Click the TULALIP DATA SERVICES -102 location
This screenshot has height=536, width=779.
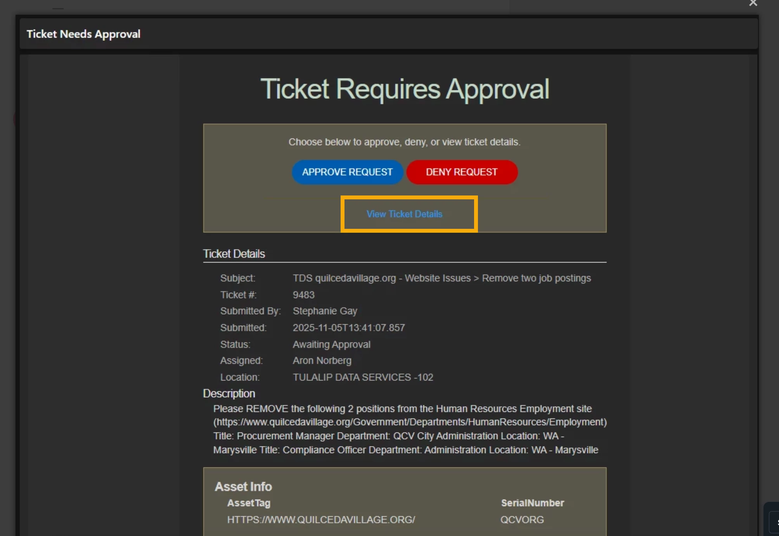(363, 377)
